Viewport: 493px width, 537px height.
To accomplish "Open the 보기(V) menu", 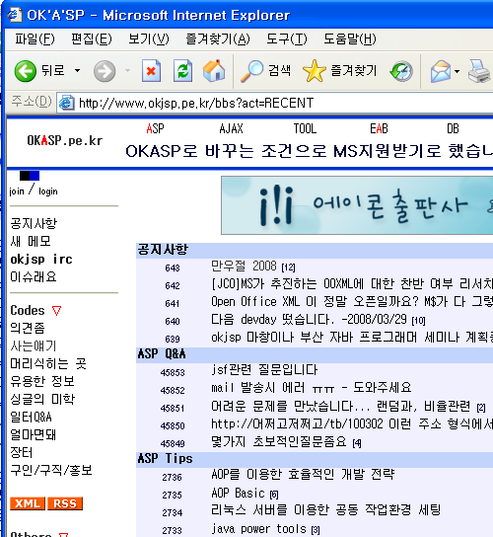I will (x=149, y=39).
